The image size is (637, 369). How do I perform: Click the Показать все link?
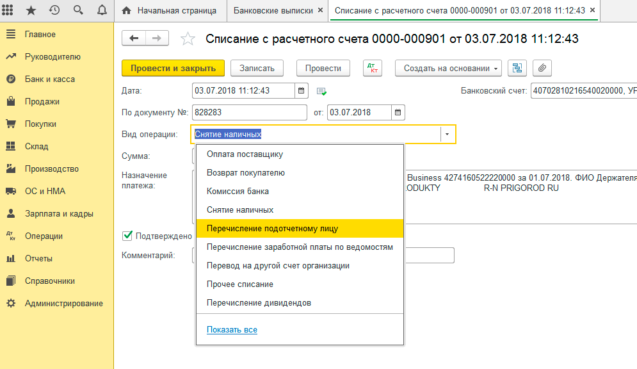[x=232, y=330]
